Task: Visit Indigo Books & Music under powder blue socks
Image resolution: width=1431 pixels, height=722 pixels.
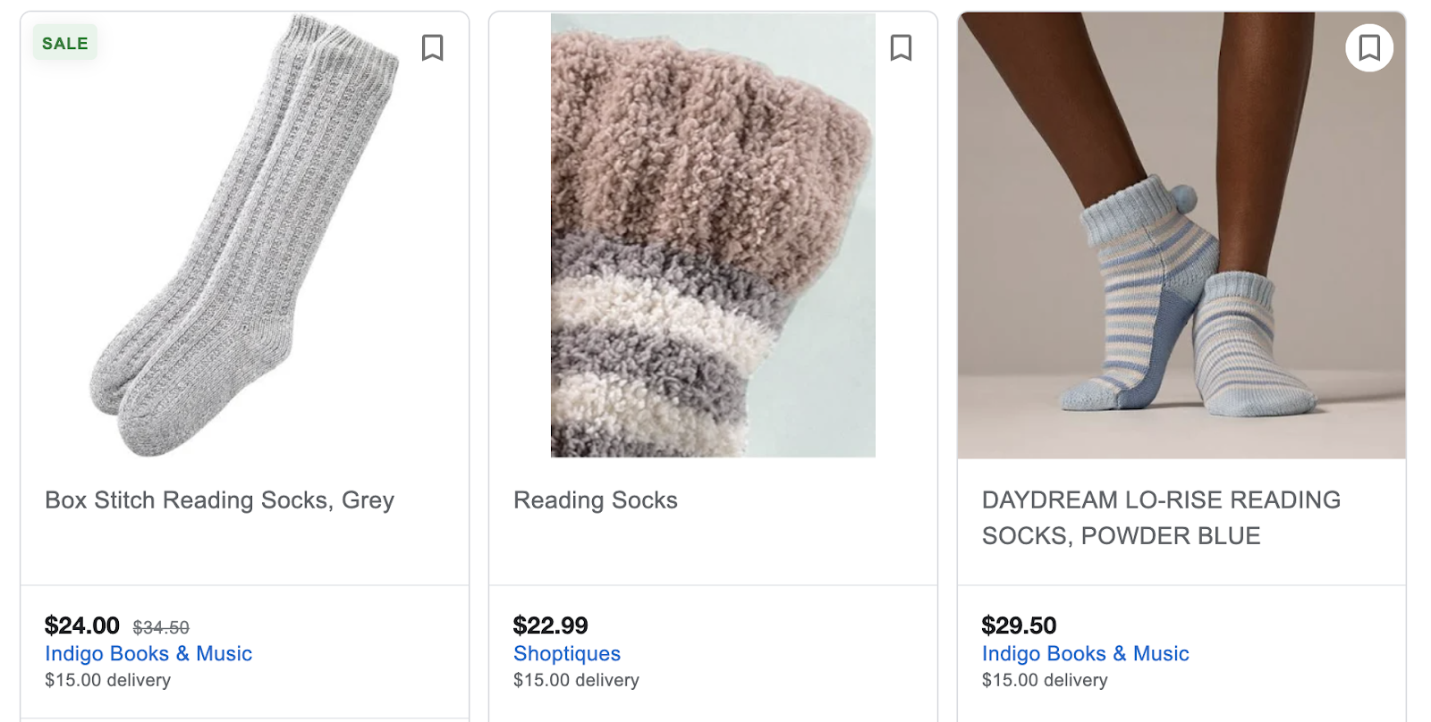Action: point(1085,654)
